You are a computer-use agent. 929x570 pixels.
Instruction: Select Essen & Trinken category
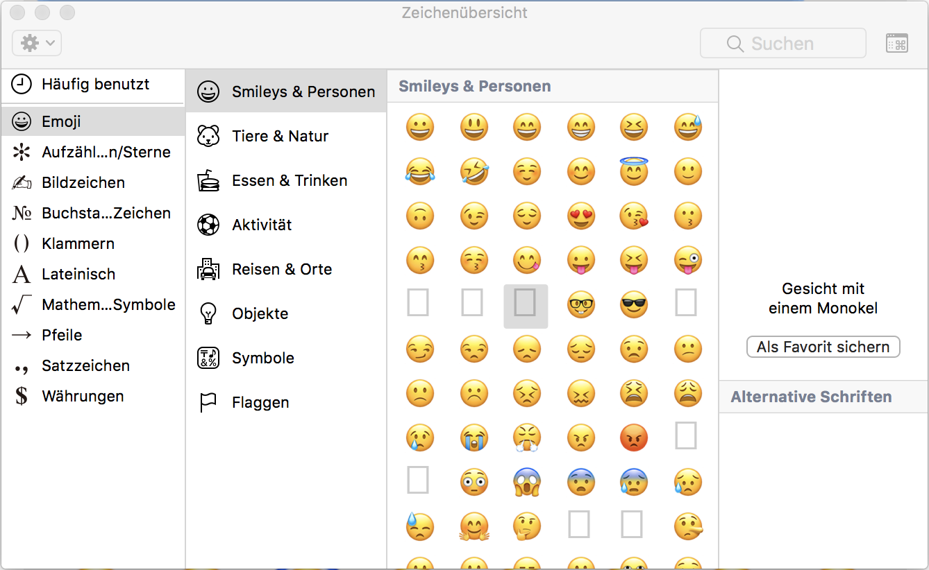(290, 180)
